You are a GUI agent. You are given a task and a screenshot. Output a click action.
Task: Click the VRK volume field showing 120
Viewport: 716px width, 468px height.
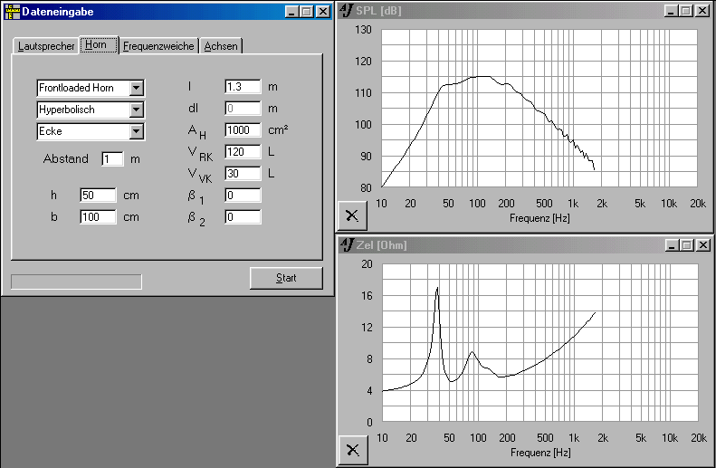pyautogui.click(x=243, y=151)
